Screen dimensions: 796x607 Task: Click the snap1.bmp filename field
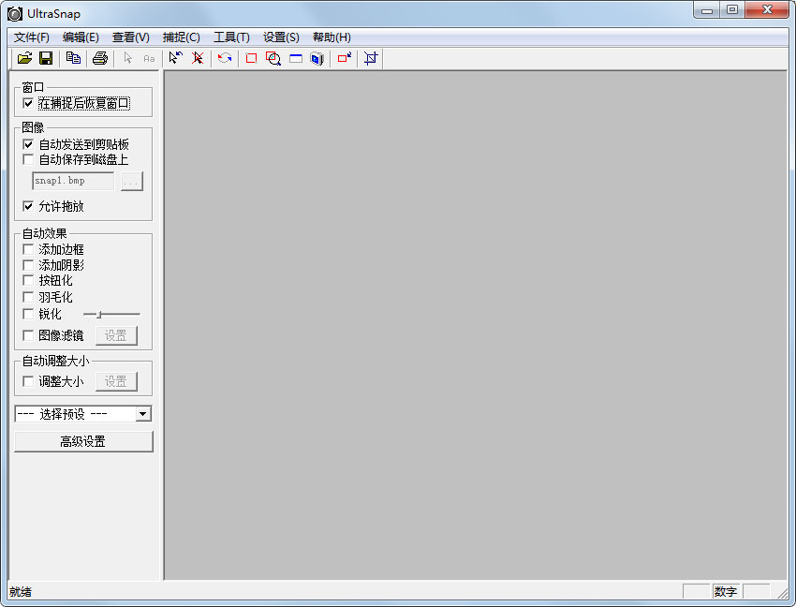tap(73, 181)
